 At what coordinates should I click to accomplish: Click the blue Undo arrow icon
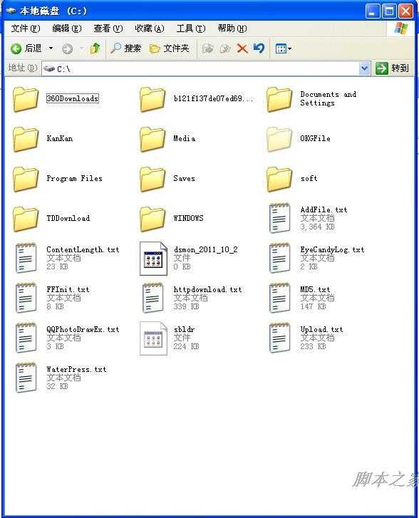[x=259, y=48]
